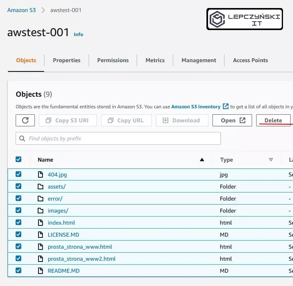This screenshot has width=293, height=286.
Task: Click the file icon next to prosta_strona_www2.html
Action: pyautogui.click(x=40, y=259)
